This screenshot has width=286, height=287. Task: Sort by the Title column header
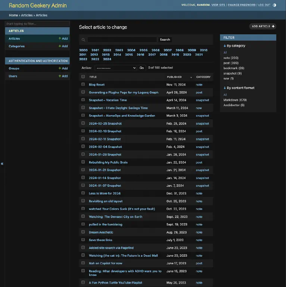click(x=93, y=77)
